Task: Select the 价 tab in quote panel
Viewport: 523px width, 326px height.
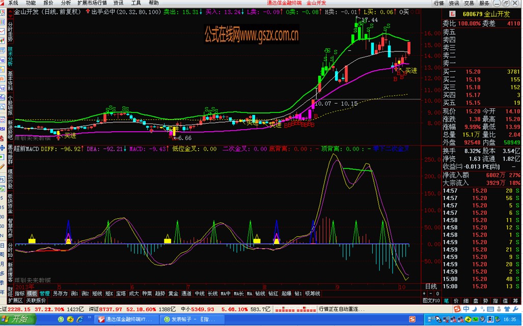Action: [x=456, y=301]
